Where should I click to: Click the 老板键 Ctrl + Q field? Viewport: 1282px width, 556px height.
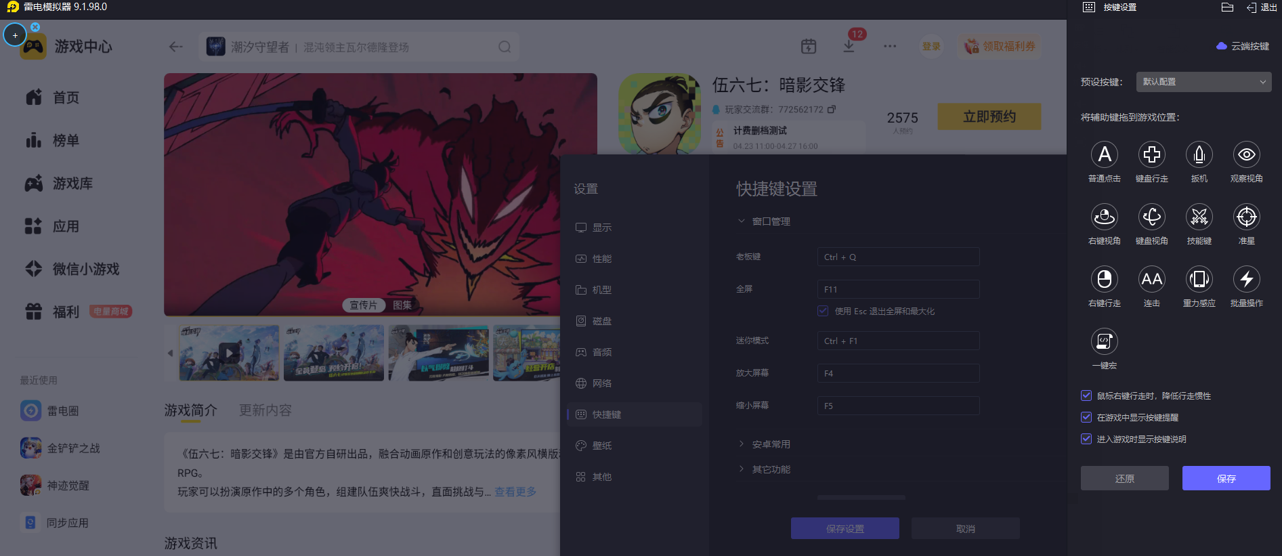(x=898, y=257)
